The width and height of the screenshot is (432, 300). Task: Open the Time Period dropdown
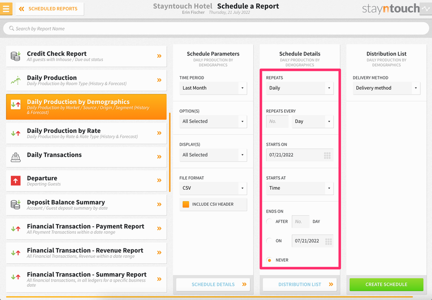(213, 88)
